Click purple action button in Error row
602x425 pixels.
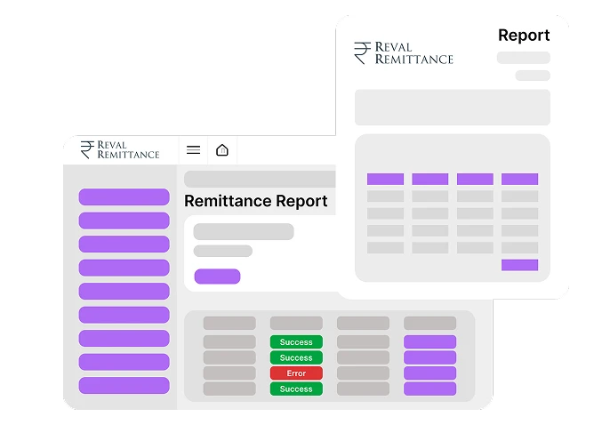coord(429,373)
